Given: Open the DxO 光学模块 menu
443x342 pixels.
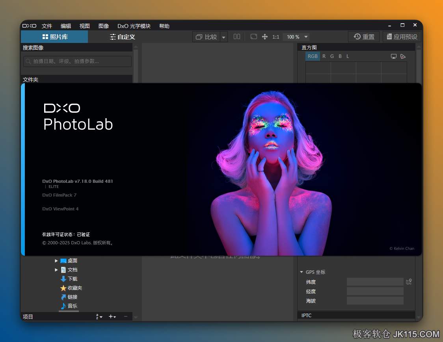Looking at the screenshot, I should (134, 26).
